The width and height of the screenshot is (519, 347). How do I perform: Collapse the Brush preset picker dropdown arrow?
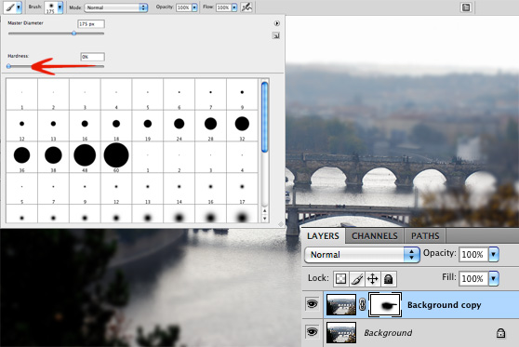point(60,7)
